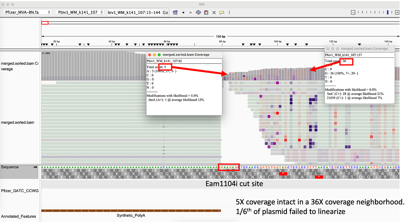Click the refresh icon in the toolbar
This screenshot has height=224, width=408.
[x=198, y=12]
